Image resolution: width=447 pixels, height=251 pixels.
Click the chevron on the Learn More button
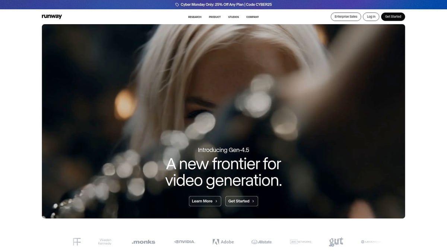(216, 201)
